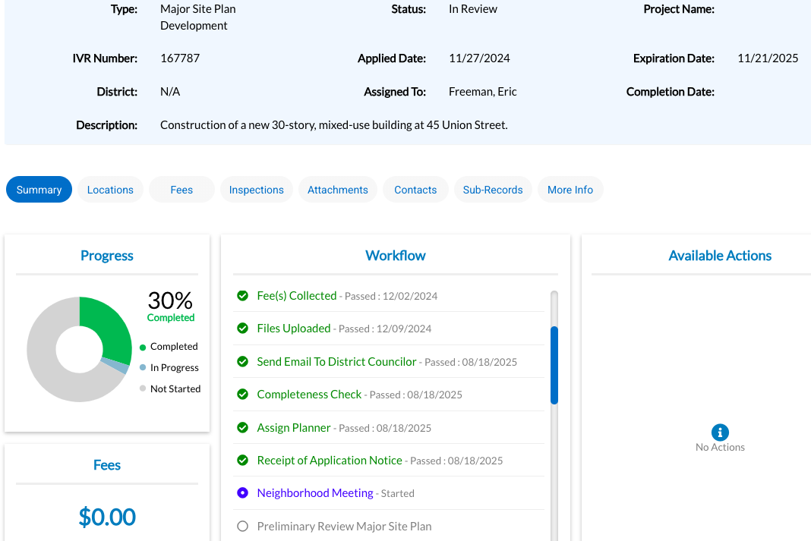This screenshot has width=811, height=541.
Task: Click the blue info icon above No Actions
Action: point(720,432)
